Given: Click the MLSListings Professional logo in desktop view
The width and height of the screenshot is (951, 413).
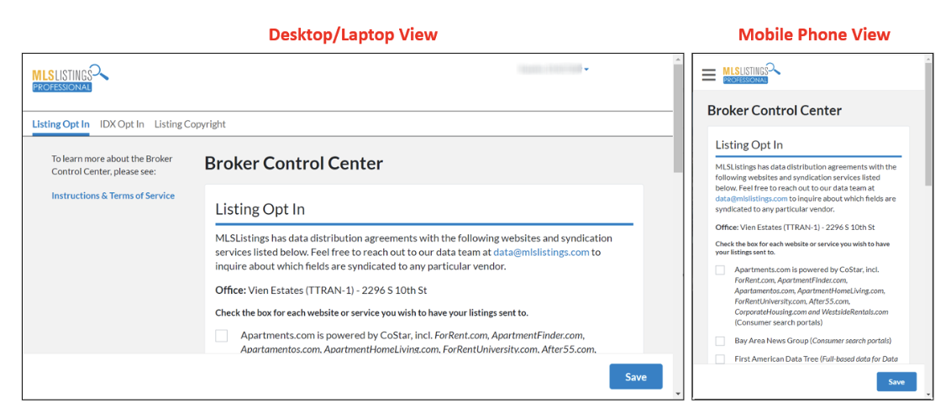Looking at the screenshot, I should pos(71,77).
